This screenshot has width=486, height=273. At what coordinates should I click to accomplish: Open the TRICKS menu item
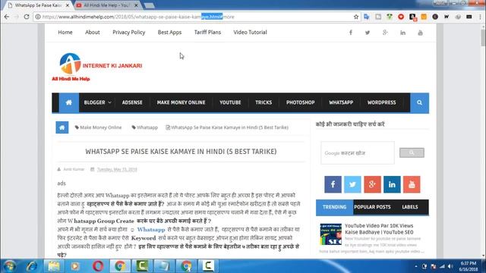264,102
